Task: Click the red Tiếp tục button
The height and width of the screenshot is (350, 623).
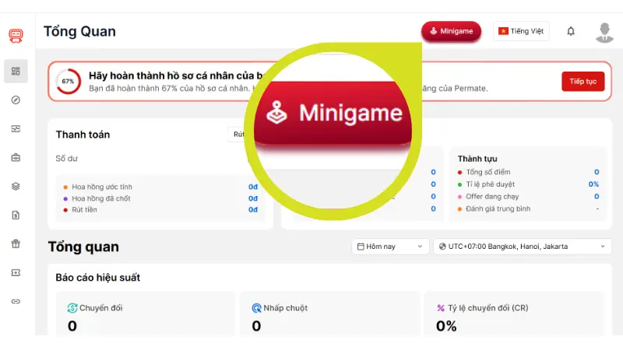Action: pos(583,81)
